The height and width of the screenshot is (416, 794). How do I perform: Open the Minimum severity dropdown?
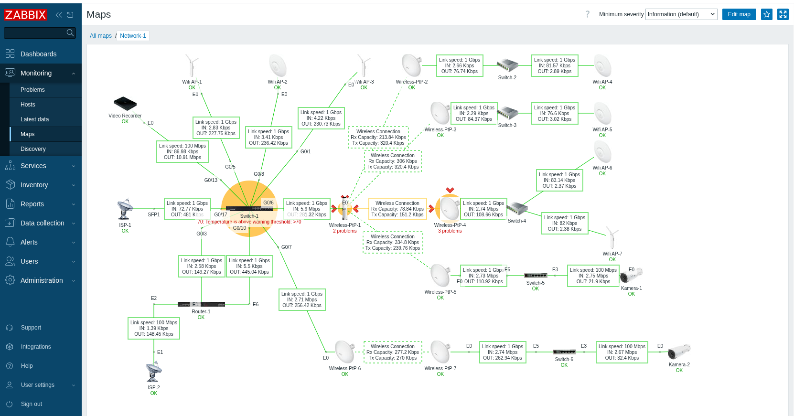[x=681, y=14]
